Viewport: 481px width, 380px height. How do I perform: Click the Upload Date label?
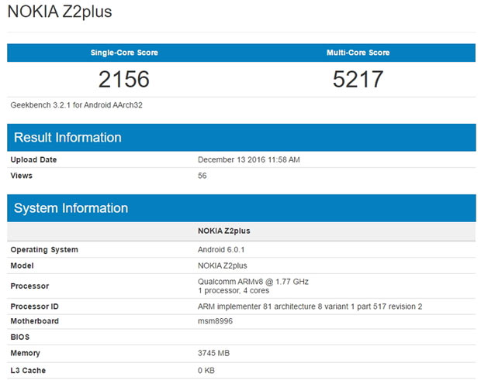[33, 159]
